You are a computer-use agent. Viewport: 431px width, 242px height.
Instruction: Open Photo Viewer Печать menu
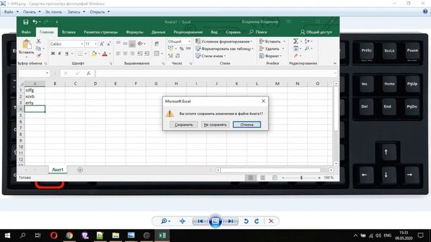click(32, 12)
